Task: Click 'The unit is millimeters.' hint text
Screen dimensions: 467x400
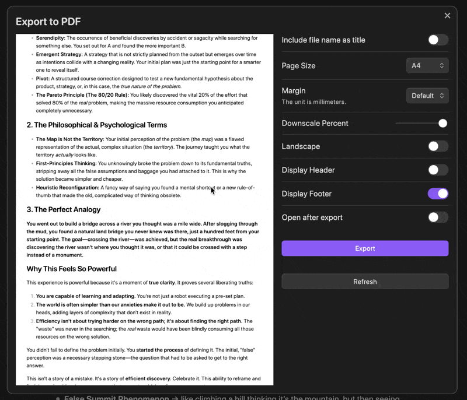Action: click(x=314, y=102)
